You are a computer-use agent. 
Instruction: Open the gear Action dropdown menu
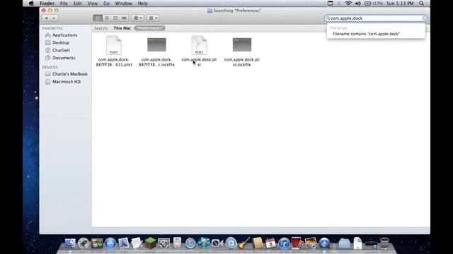point(137,18)
